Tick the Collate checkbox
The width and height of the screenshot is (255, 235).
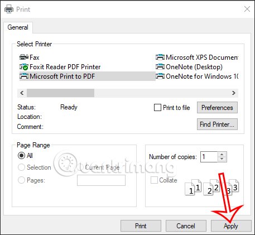click(154, 180)
